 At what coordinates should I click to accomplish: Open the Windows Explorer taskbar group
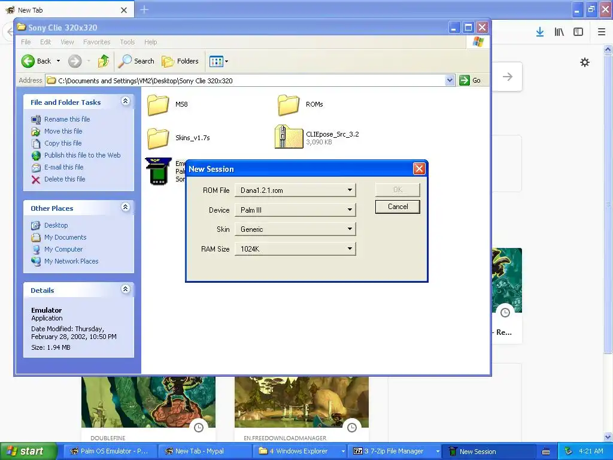coord(299,451)
